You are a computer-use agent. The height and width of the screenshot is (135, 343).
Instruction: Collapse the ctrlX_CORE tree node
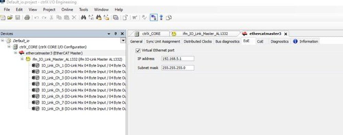(x=9, y=46)
